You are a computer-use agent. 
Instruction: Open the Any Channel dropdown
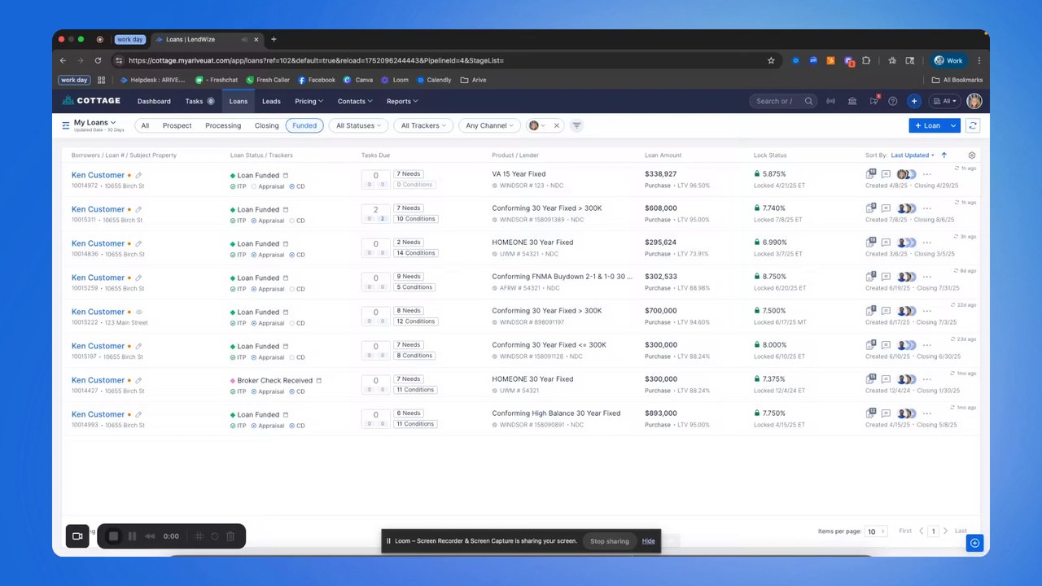[x=490, y=125]
